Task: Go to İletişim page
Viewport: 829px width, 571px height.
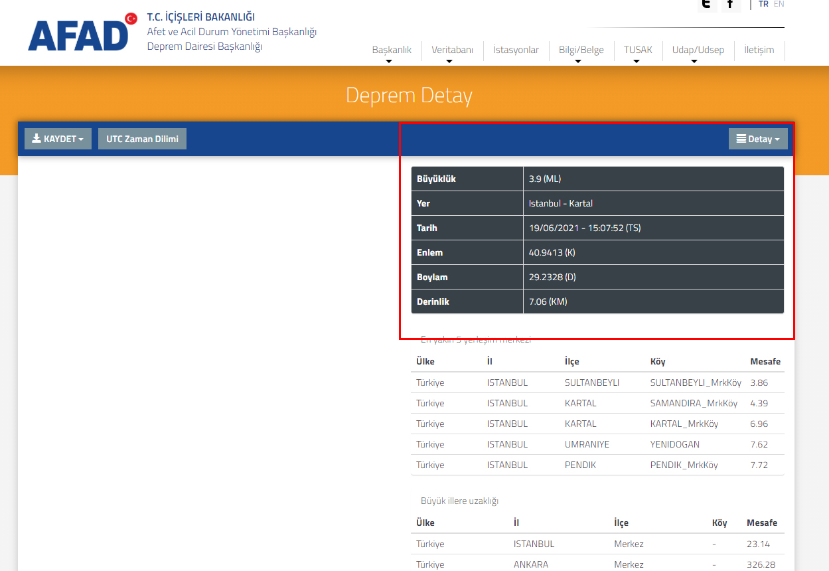Action: (759, 50)
